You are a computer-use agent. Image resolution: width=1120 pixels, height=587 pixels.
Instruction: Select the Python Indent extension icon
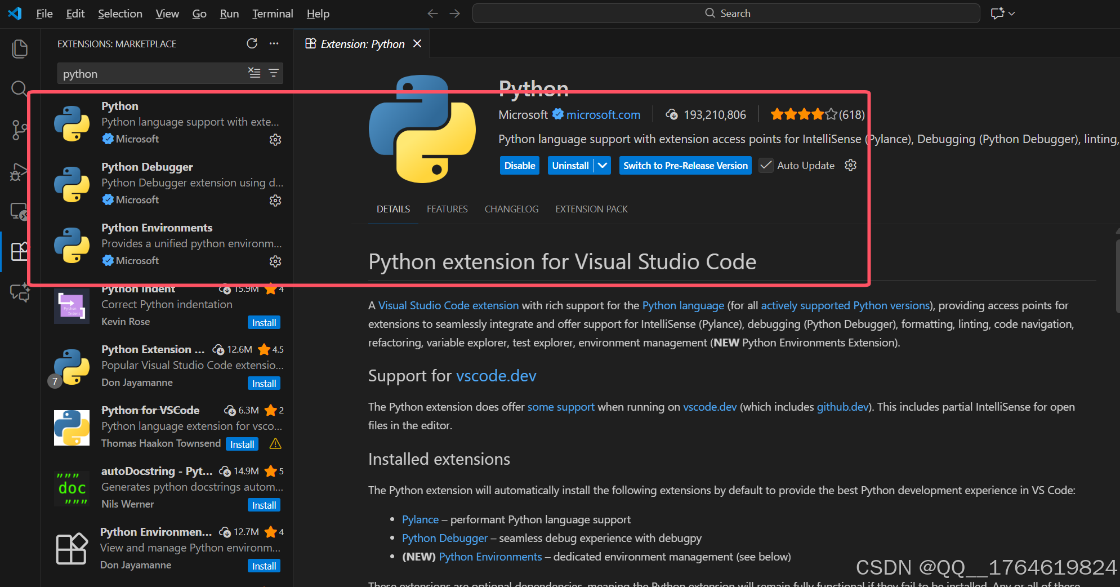(72, 305)
